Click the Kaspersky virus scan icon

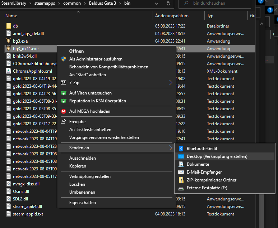pos(64,93)
